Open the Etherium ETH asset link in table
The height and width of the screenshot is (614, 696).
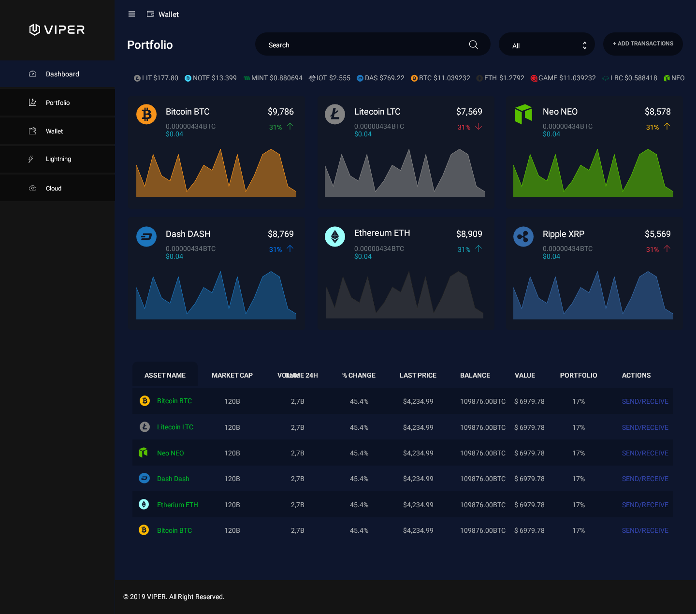click(177, 505)
